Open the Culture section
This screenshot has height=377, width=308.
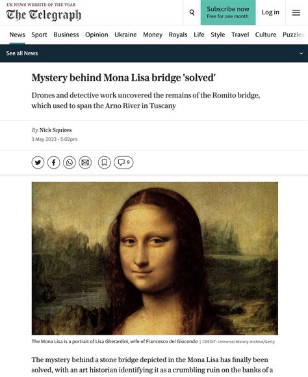point(266,35)
